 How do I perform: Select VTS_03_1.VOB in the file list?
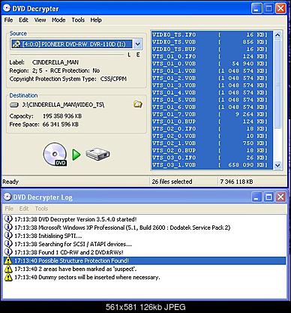(x=211, y=165)
